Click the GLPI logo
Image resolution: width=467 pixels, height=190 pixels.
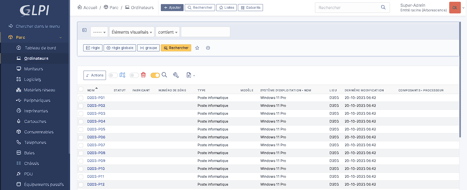(34, 11)
